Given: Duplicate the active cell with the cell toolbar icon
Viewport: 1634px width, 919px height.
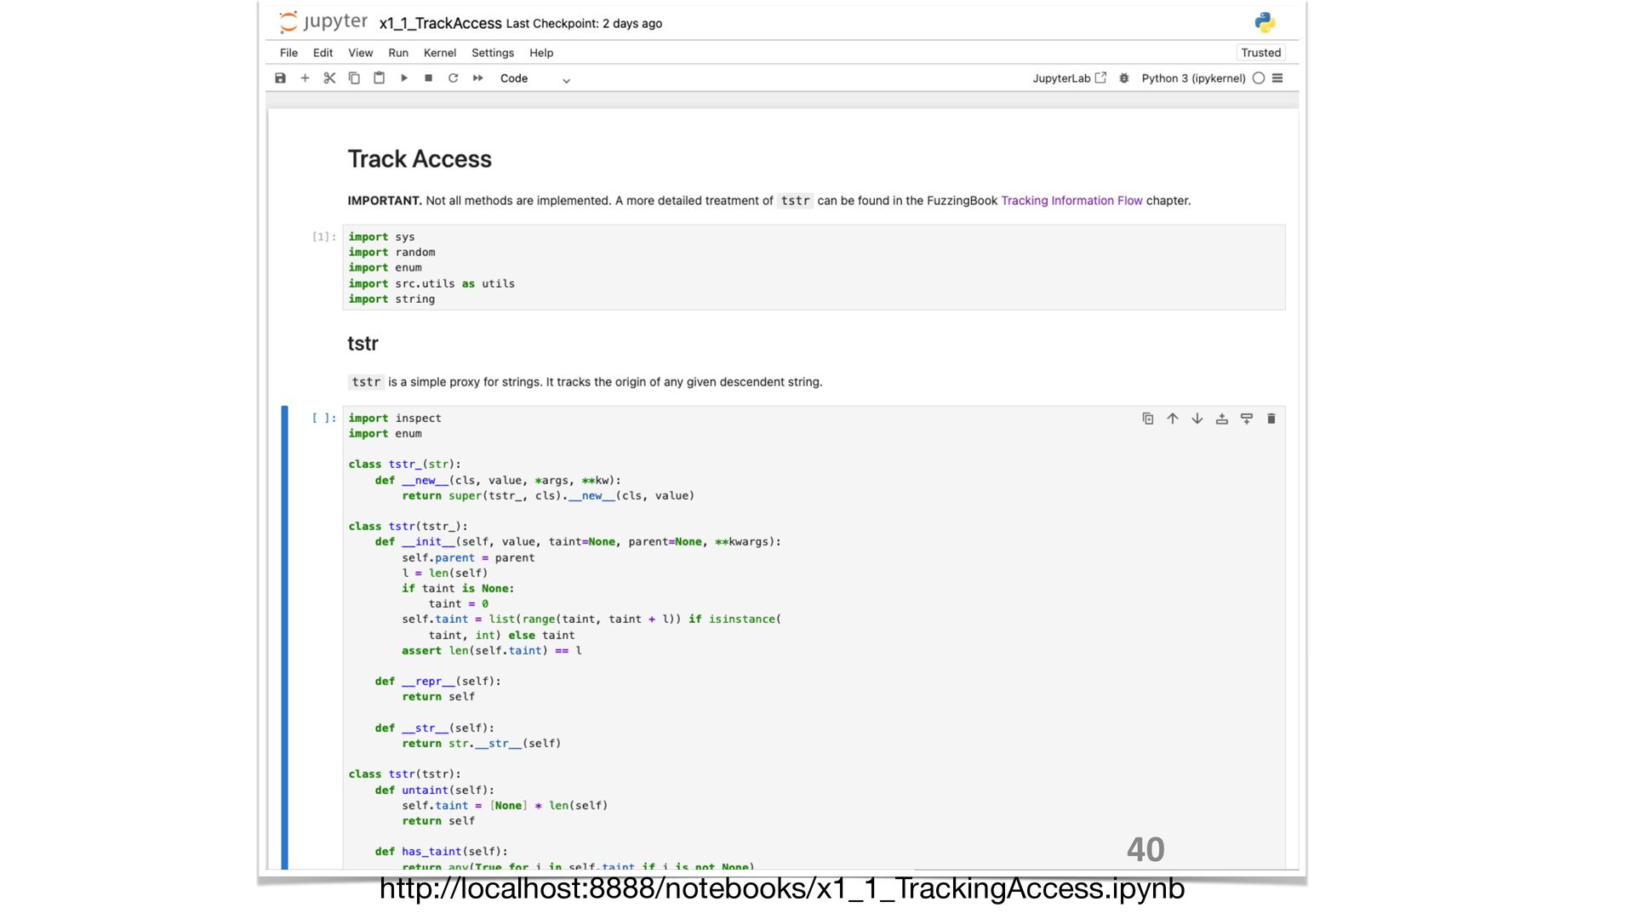Looking at the screenshot, I should click(x=1148, y=419).
